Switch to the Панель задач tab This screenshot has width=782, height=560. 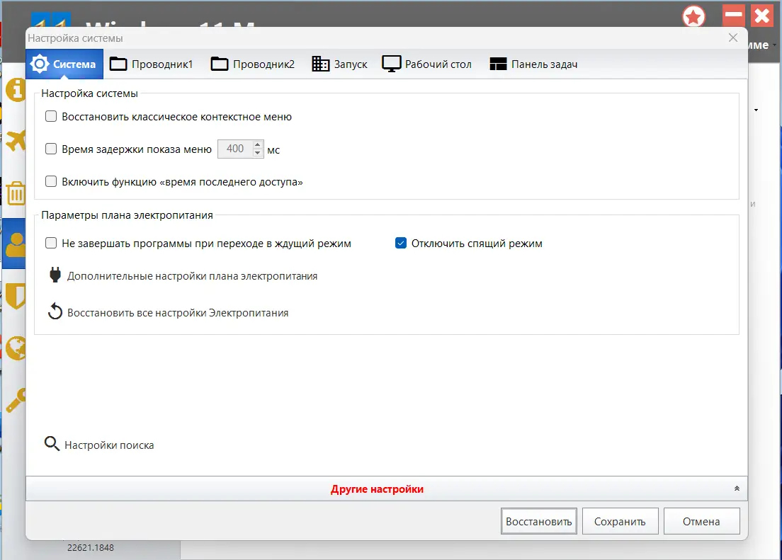click(x=533, y=64)
